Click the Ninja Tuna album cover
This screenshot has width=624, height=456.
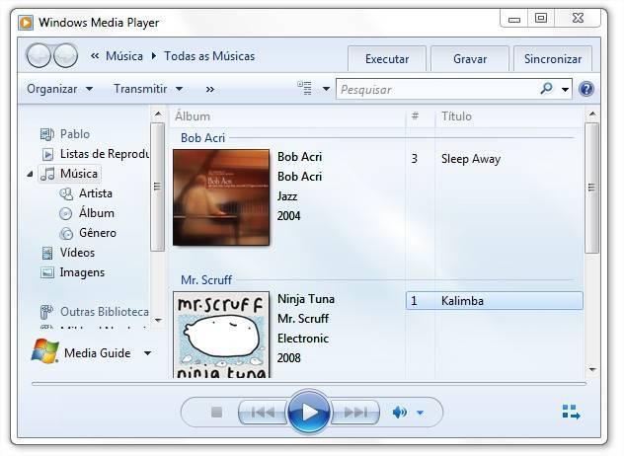click(221, 335)
